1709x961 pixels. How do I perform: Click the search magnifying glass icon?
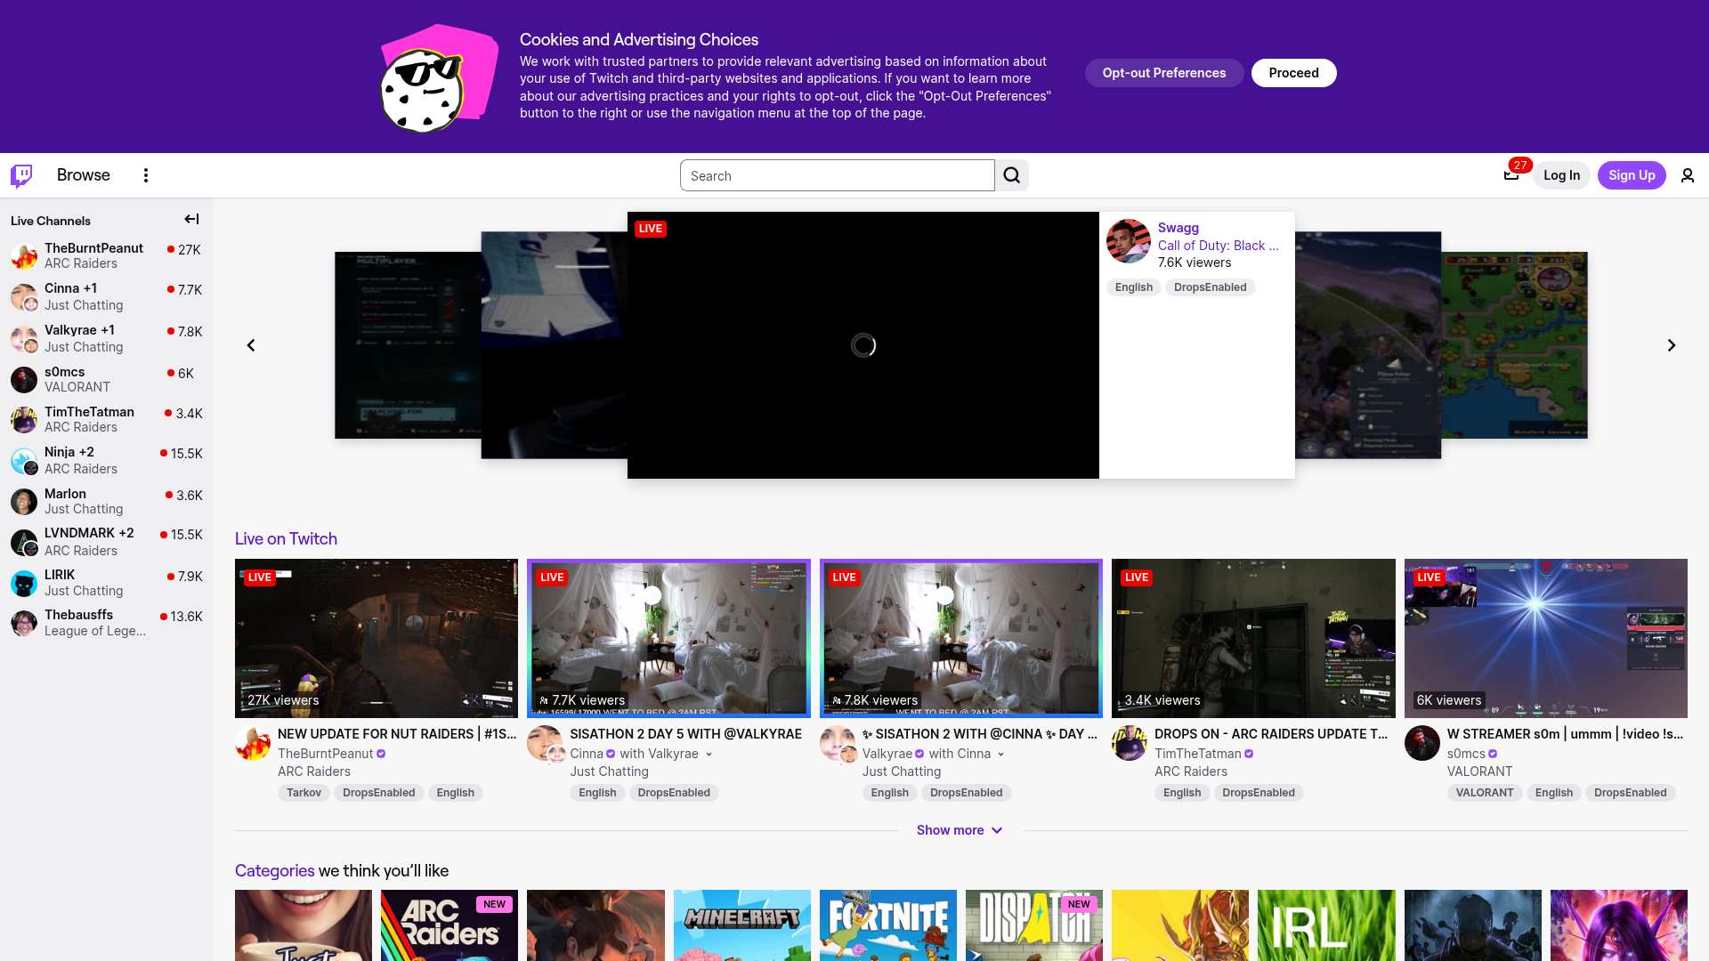click(1011, 175)
